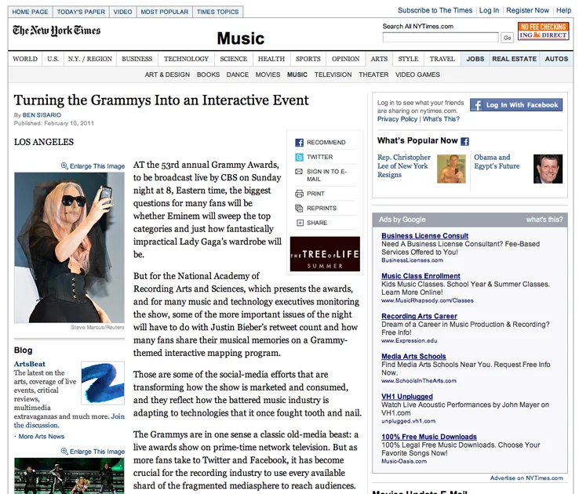Screen dimensions: 579x494
Task: Open the Music Class Enrollment ad
Action: point(421,276)
